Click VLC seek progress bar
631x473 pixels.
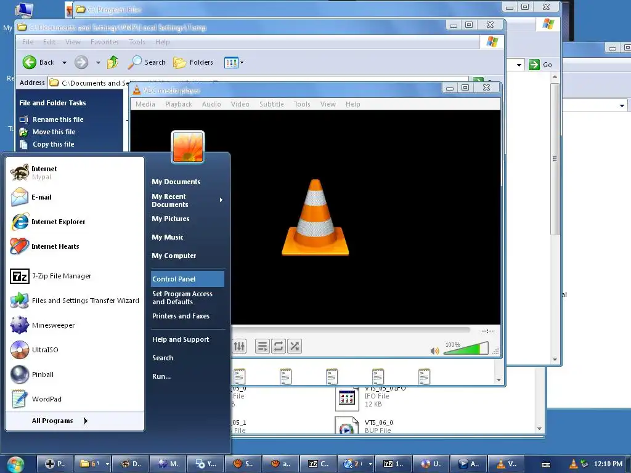click(351, 330)
